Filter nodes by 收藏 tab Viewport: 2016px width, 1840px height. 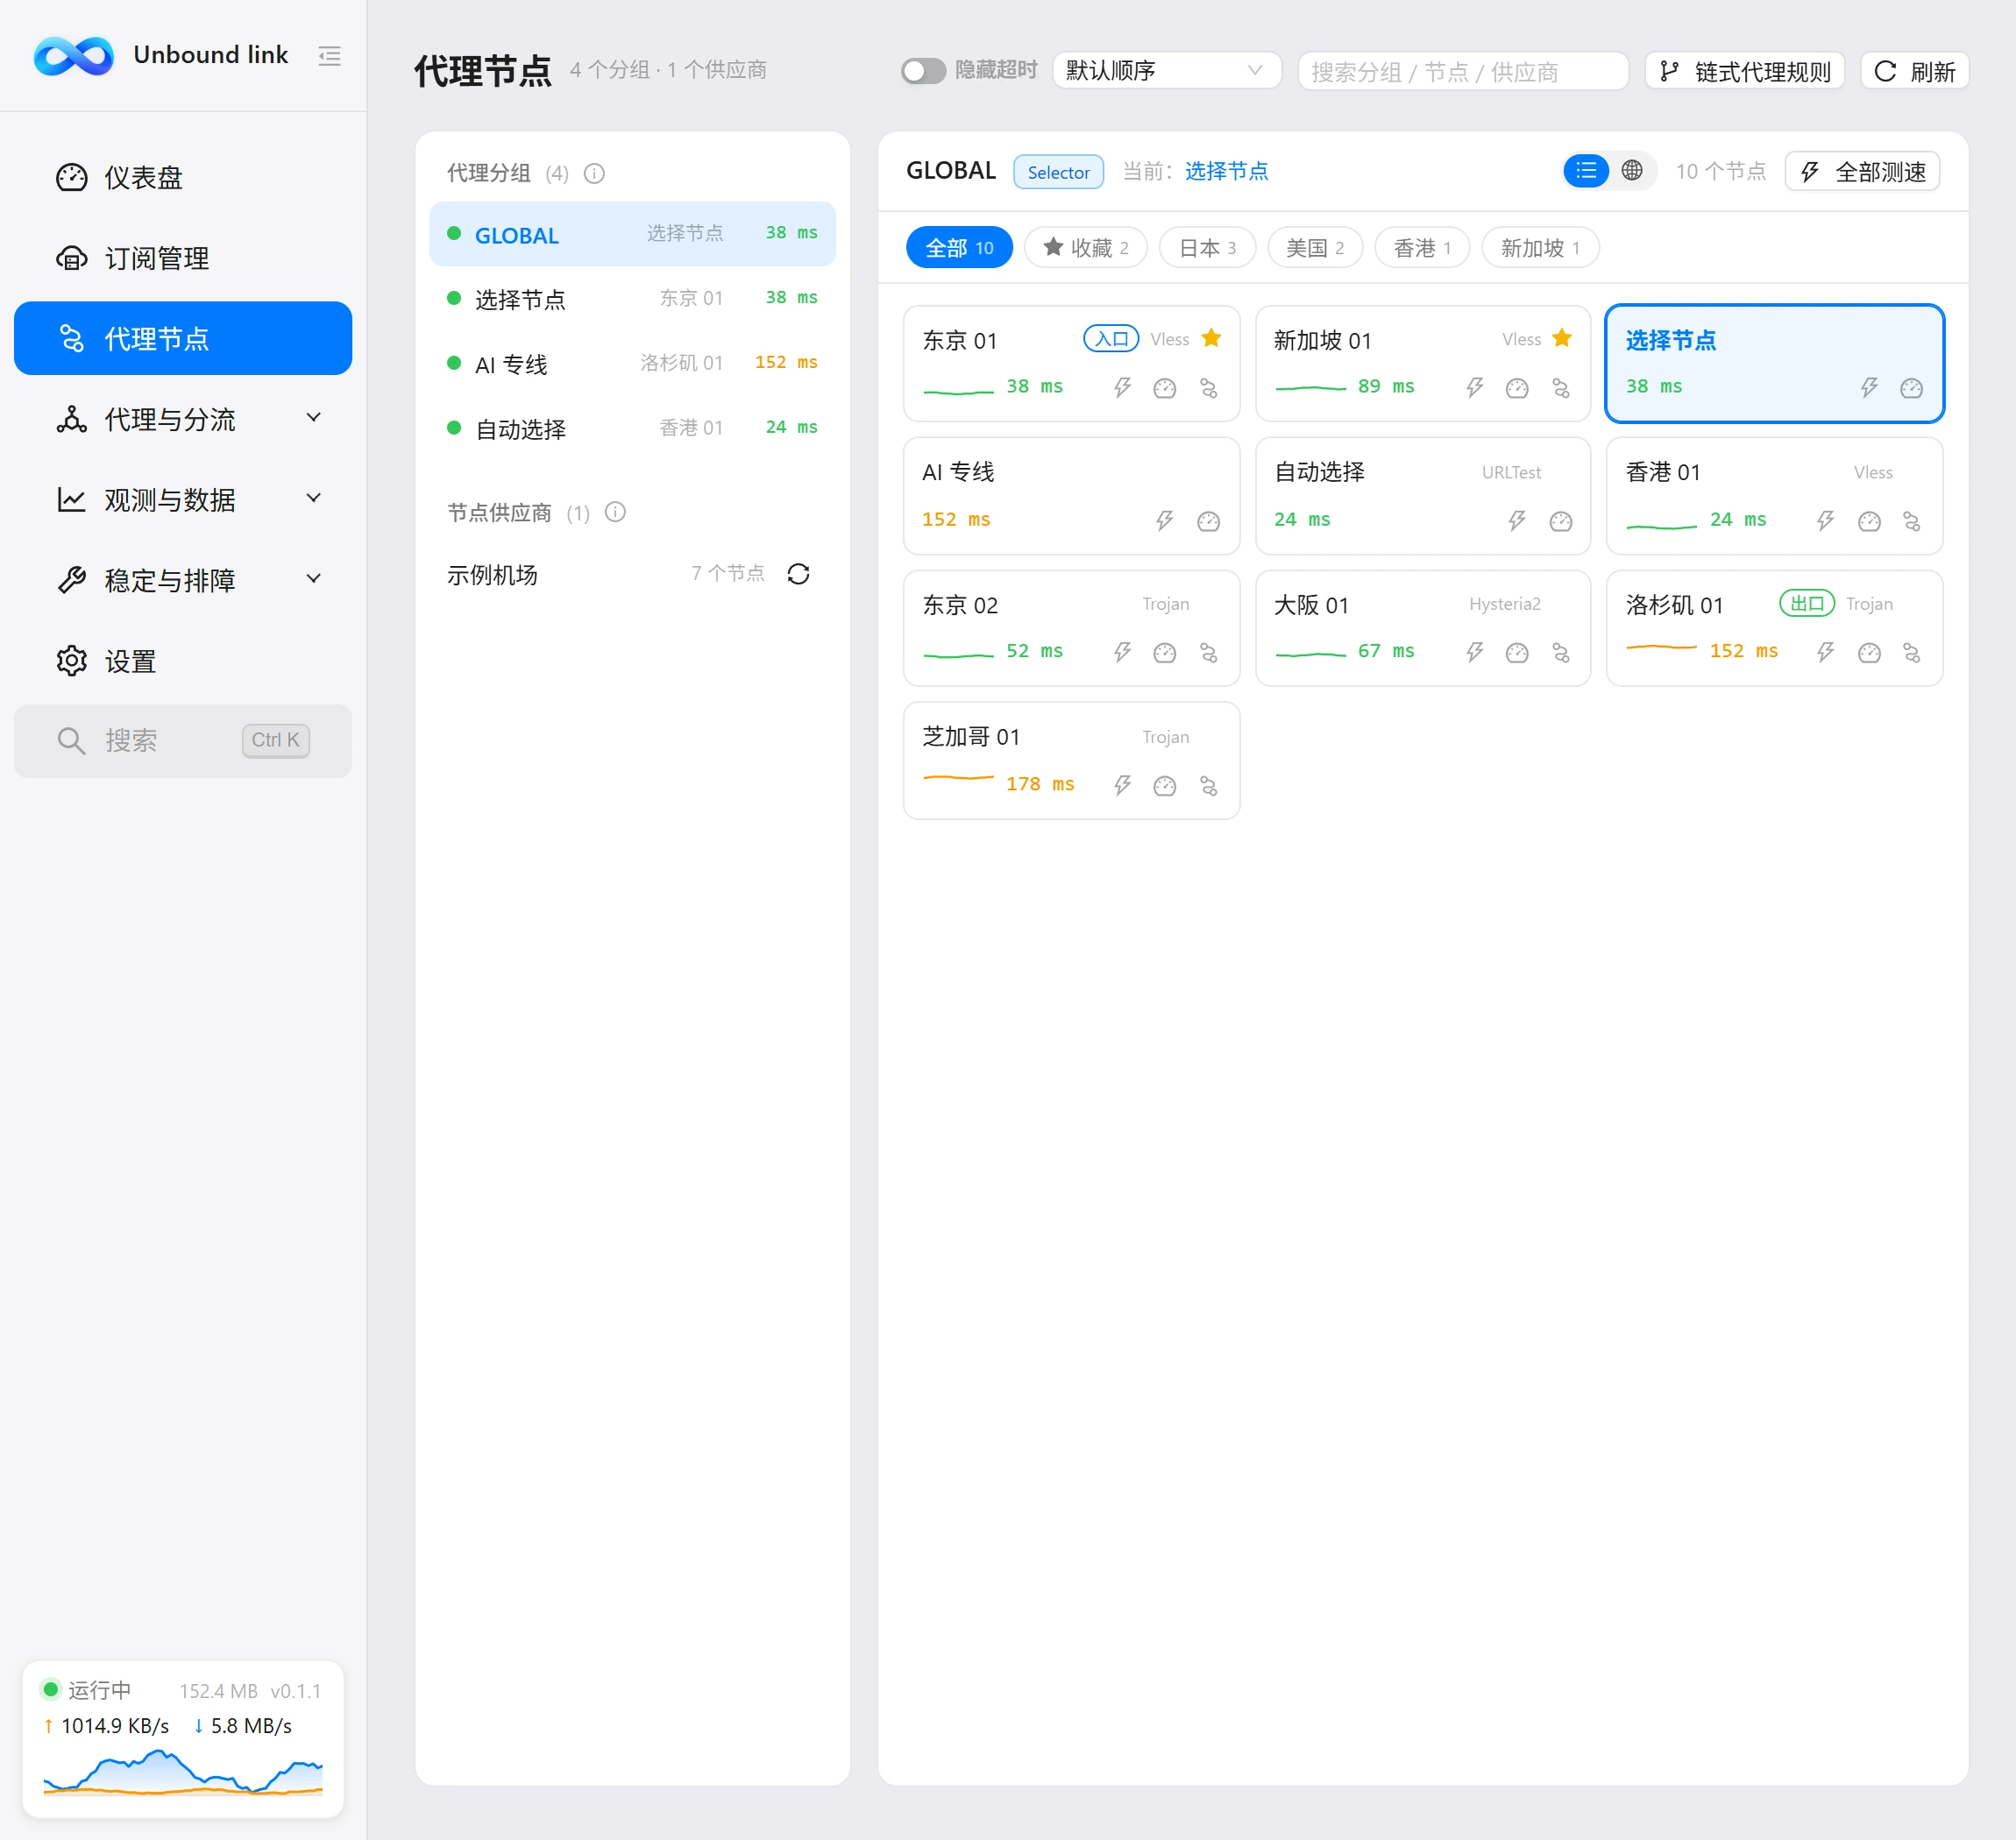tap(1085, 248)
